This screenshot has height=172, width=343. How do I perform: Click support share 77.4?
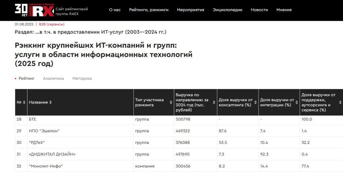point(305,166)
